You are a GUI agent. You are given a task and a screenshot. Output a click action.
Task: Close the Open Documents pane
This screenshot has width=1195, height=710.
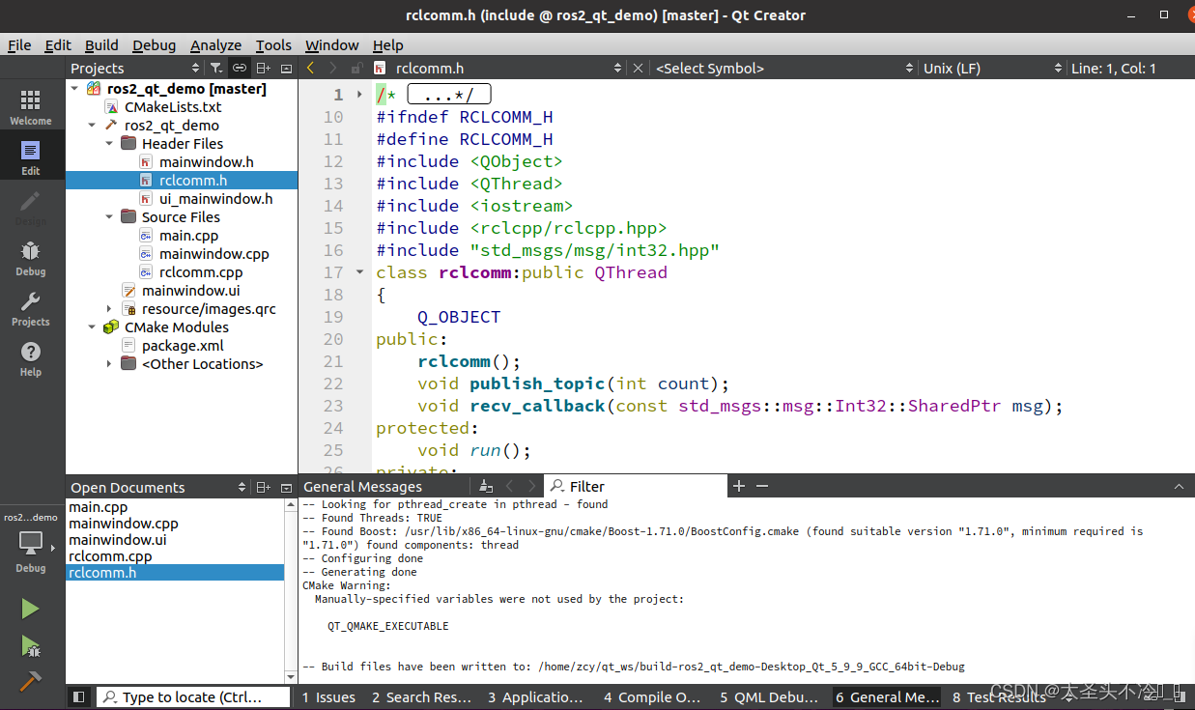pos(286,487)
